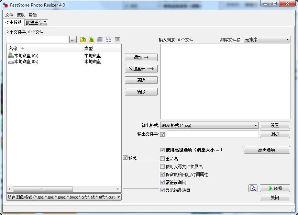Sort by 类型 column header
298x215 pixels.
point(102,48)
